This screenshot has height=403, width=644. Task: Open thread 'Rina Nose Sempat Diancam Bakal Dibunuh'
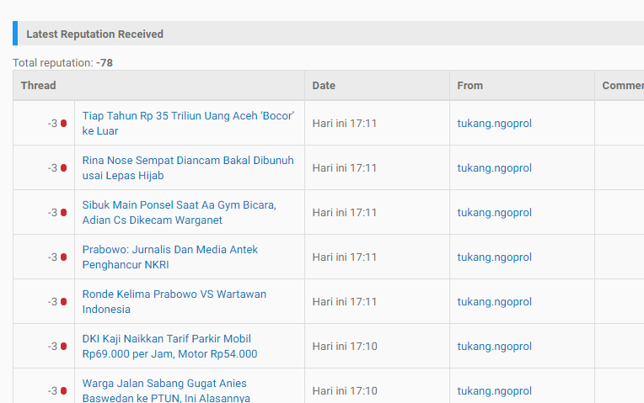pyautogui.click(x=188, y=168)
